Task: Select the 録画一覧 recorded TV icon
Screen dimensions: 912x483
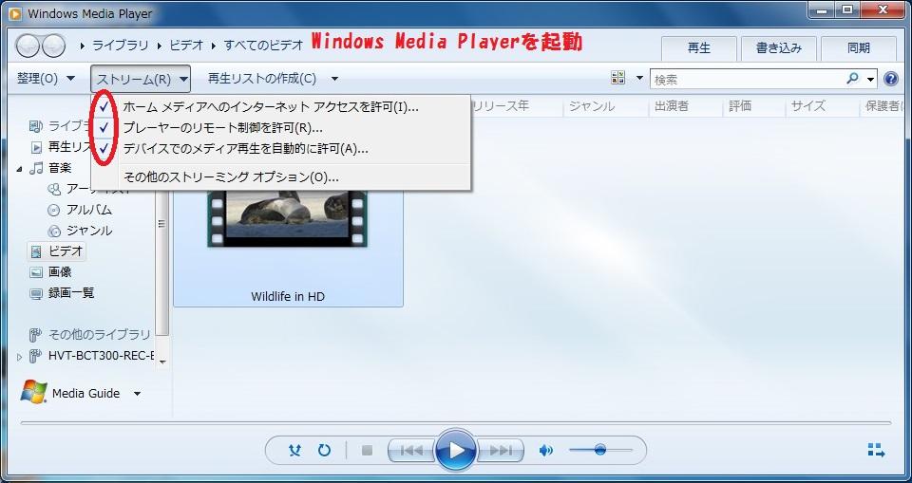Action: [36, 293]
